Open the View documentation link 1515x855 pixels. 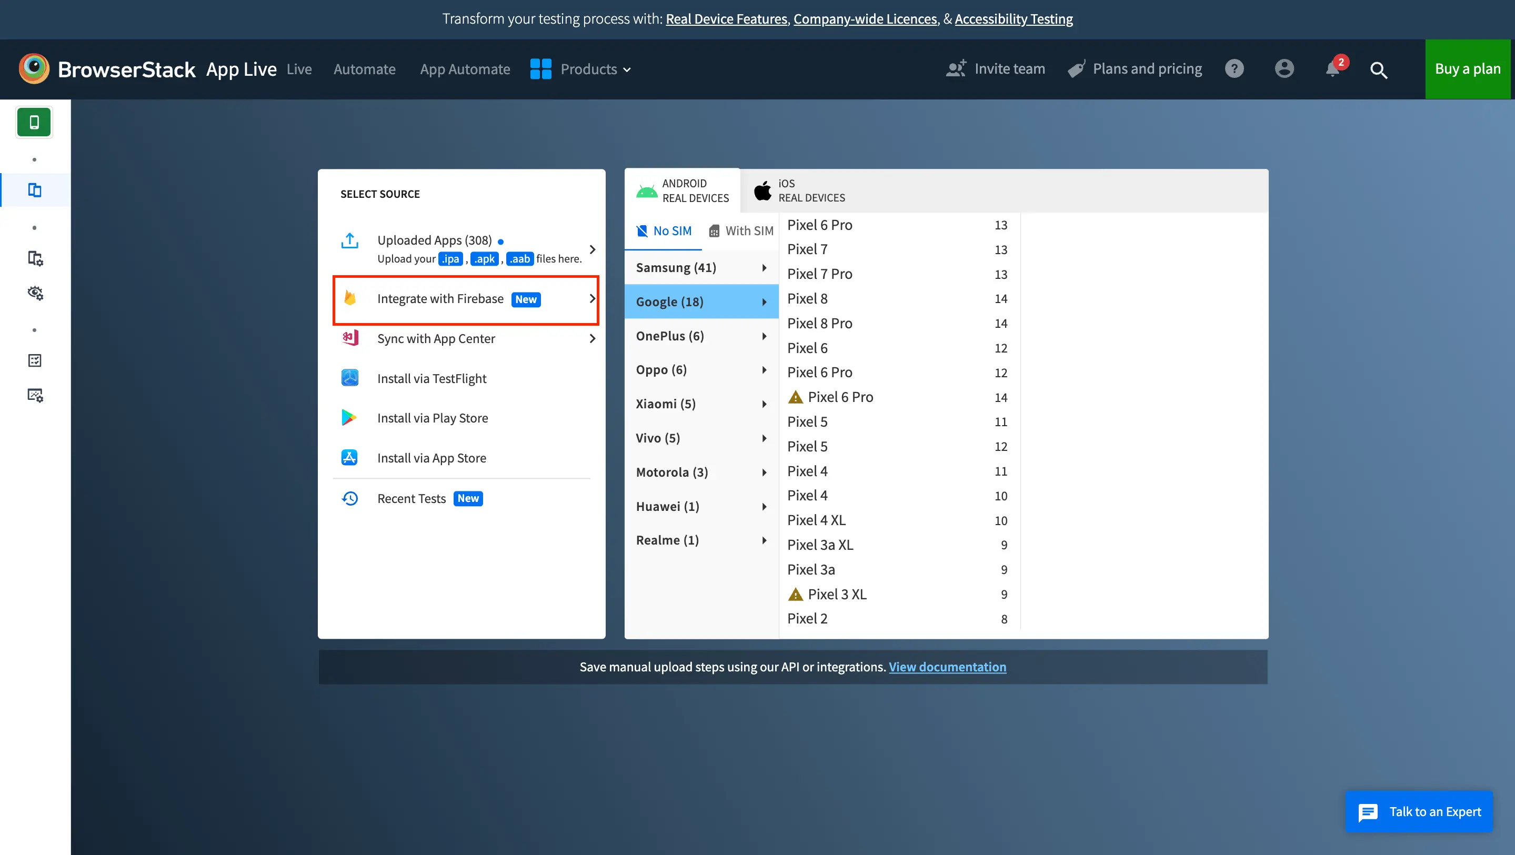(947, 667)
